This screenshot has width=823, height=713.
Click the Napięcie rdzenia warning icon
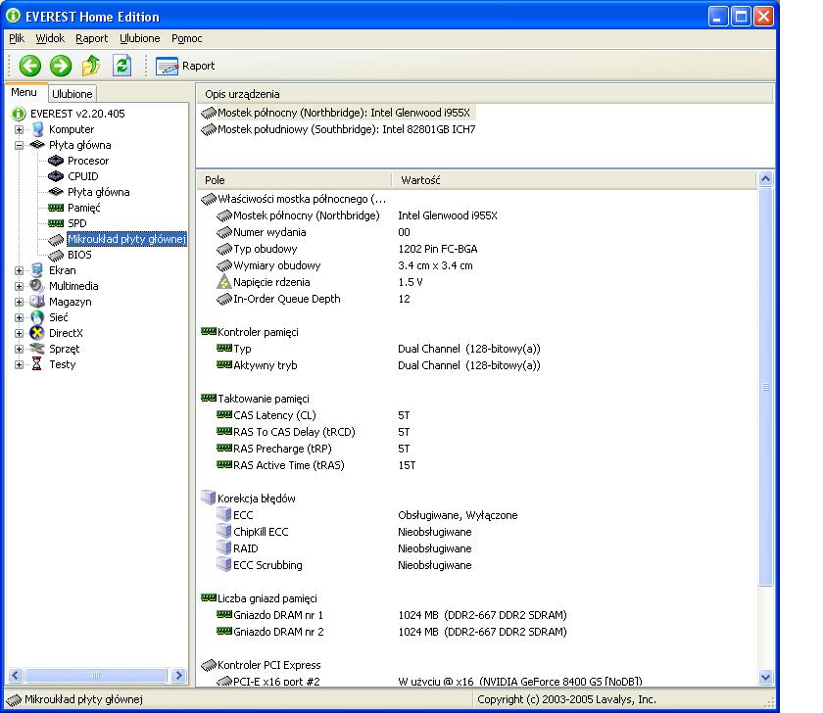tap(224, 282)
